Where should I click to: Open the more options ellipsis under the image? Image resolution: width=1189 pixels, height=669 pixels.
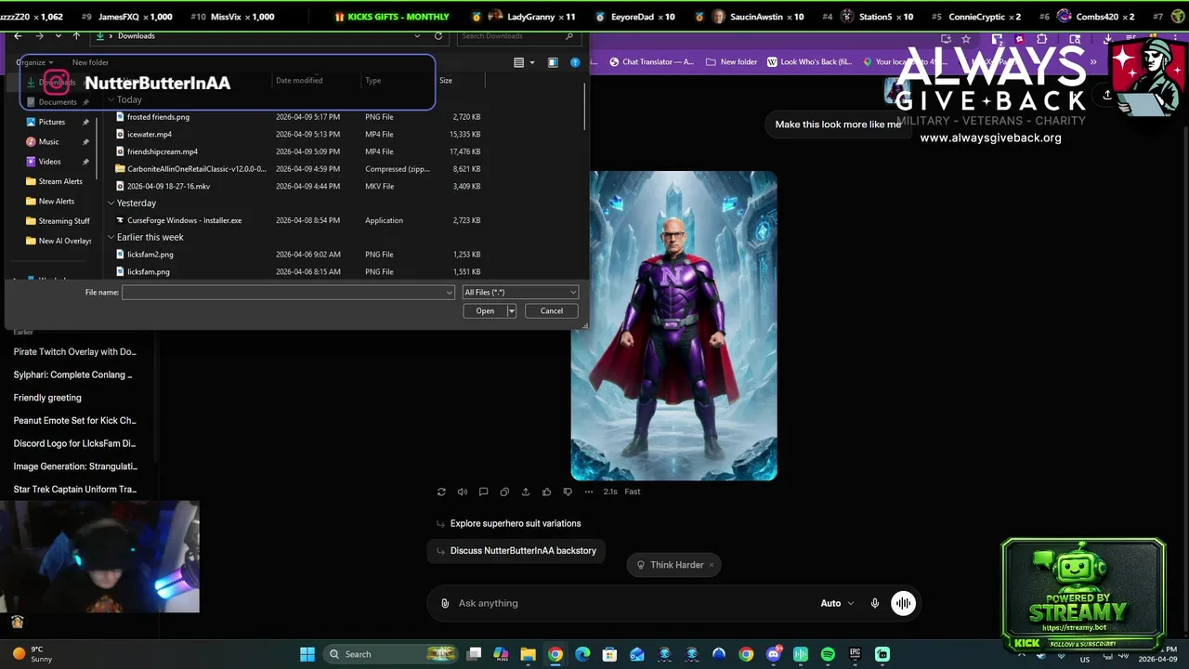[589, 492]
